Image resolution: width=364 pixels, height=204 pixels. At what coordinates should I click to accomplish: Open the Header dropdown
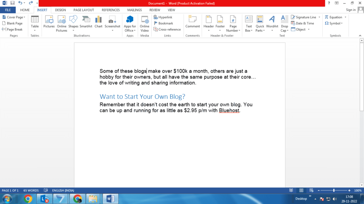[x=208, y=24]
